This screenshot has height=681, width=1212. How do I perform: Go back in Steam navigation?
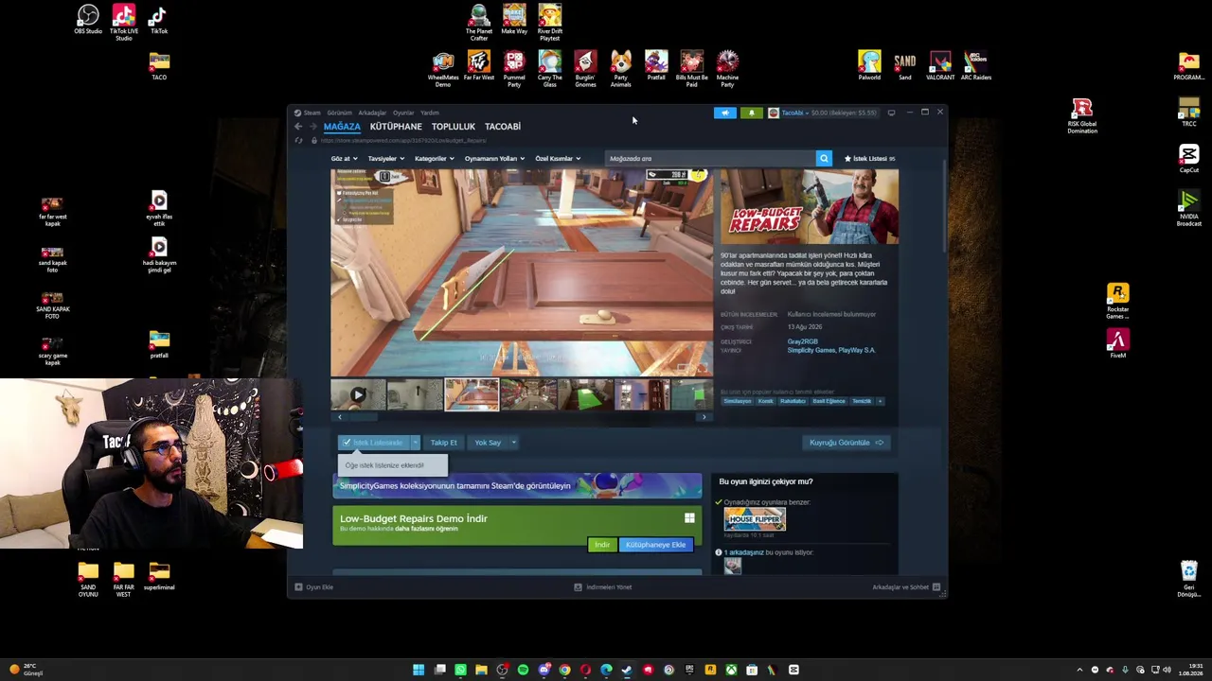(298, 127)
